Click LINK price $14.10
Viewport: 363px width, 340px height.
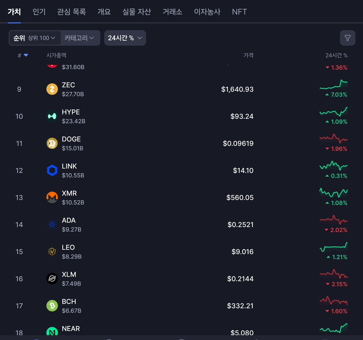point(243,170)
